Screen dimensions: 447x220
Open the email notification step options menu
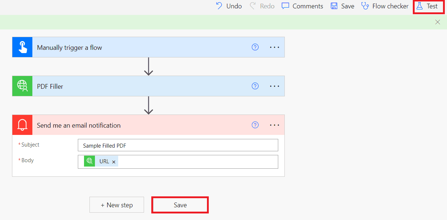click(275, 125)
